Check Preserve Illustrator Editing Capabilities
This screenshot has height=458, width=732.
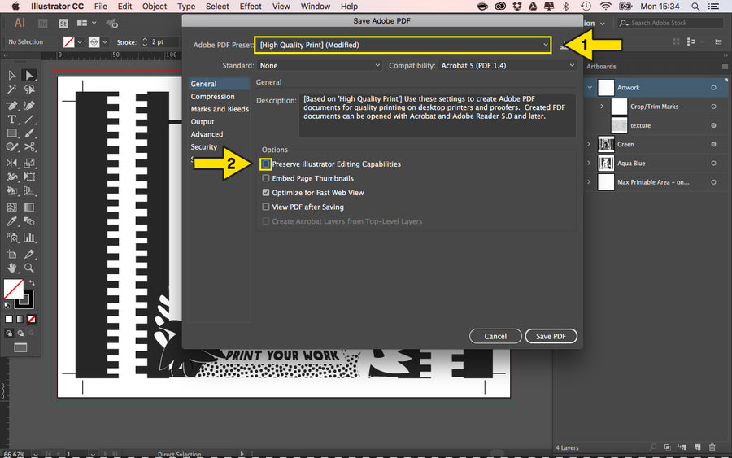[x=266, y=164]
